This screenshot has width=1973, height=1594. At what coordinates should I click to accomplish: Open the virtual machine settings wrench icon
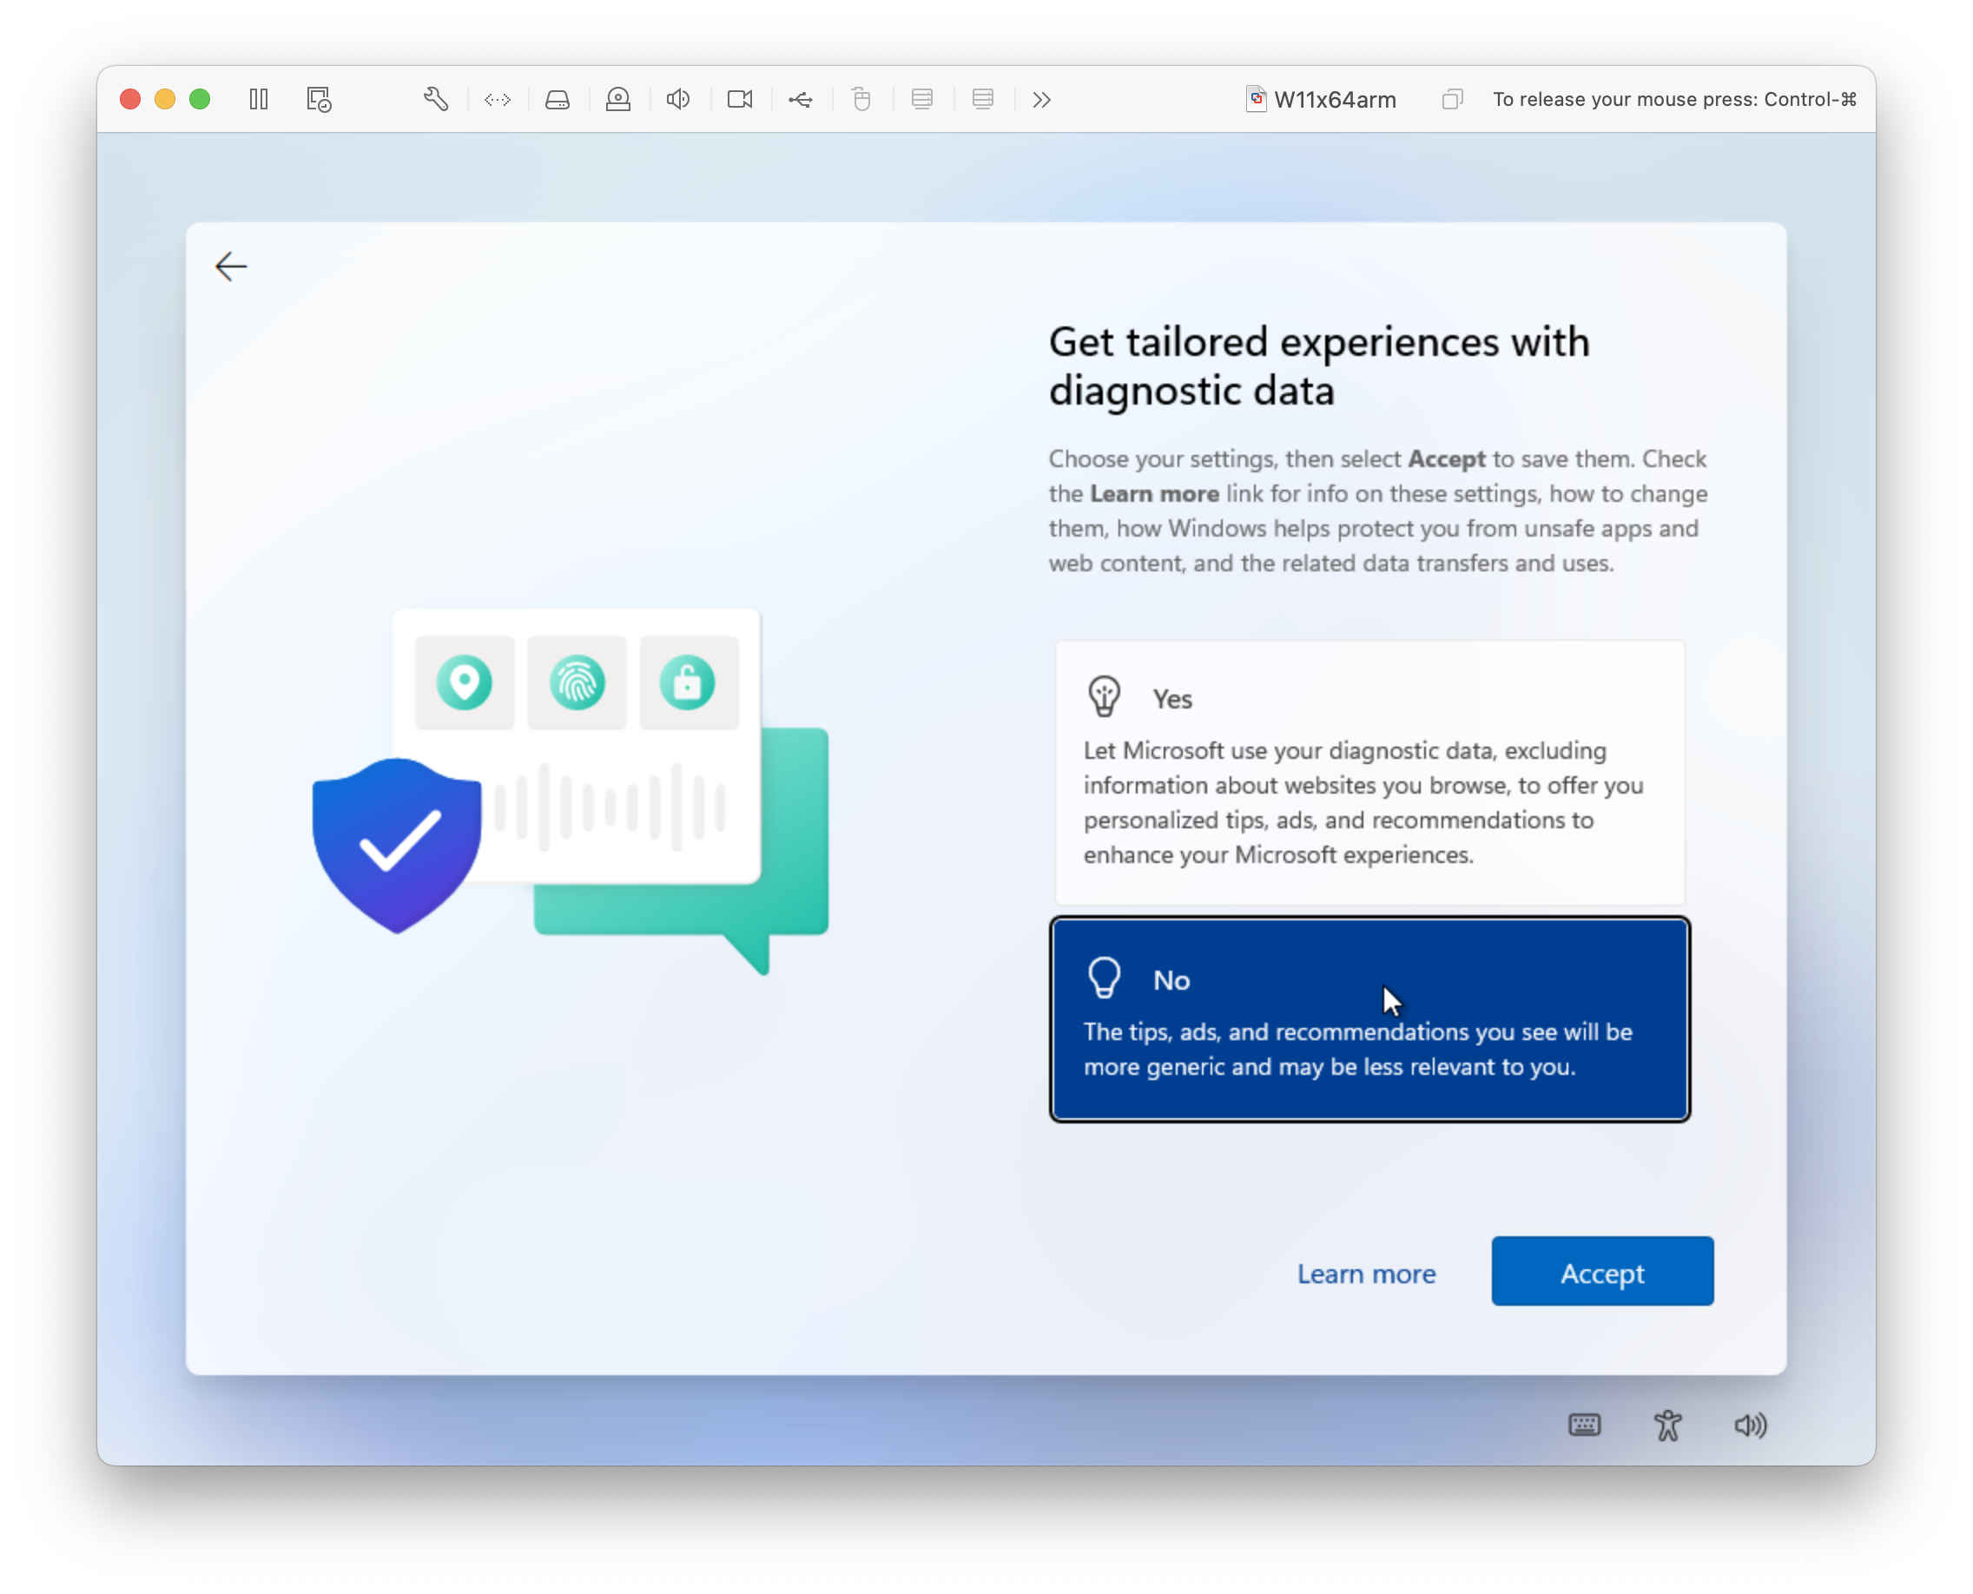coord(436,99)
